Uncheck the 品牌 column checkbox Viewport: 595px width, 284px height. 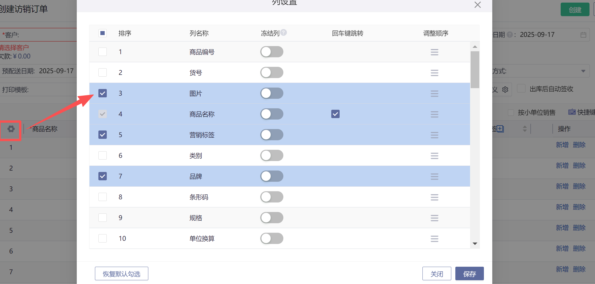(x=103, y=176)
